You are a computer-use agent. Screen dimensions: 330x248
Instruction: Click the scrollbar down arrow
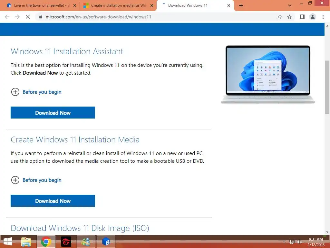[x=327, y=232]
